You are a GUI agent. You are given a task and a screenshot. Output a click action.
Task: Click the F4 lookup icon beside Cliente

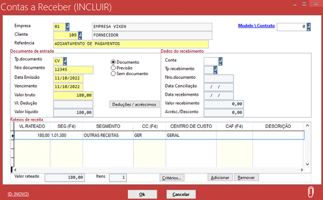coord(80,35)
